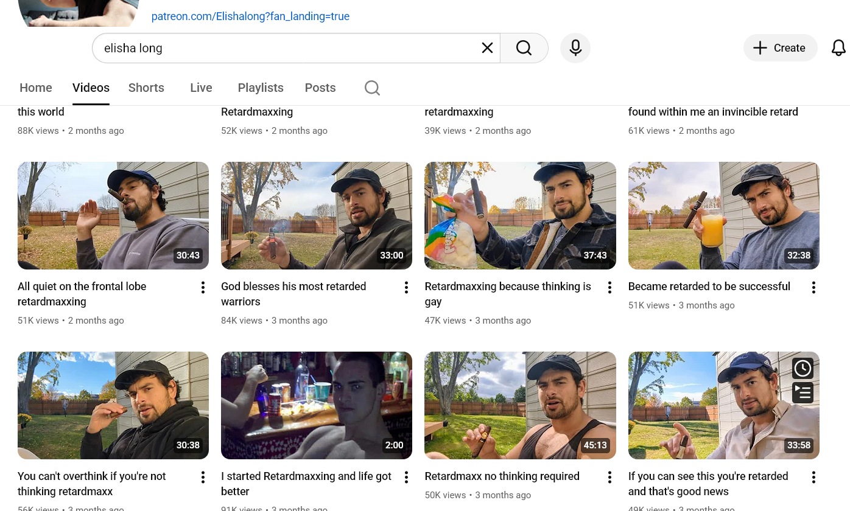This screenshot has width=850, height=511.
Task: Open the notifications bell
Action: 838,48
